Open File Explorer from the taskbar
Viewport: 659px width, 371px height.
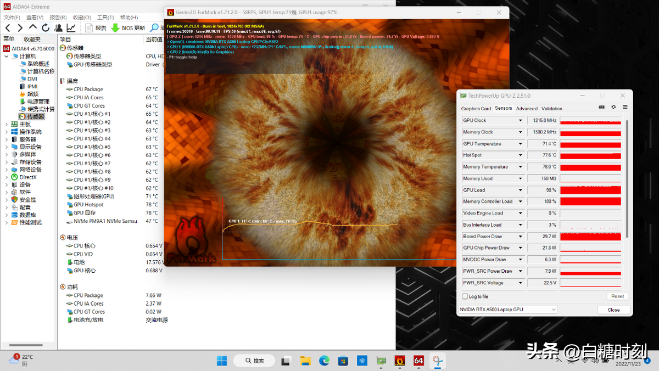click(x=305, y=361)
